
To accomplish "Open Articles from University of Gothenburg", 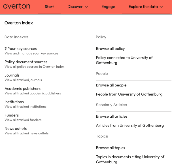I will 130,126.
